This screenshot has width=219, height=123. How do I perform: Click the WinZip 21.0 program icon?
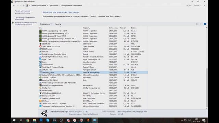[40, 88]
